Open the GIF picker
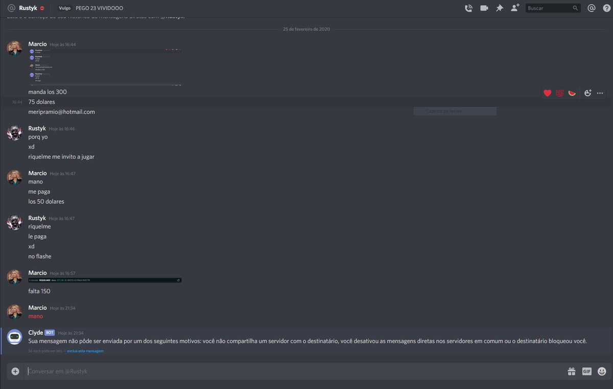The height and width of the screenshot is (389, 613). (x=586, y=371)
